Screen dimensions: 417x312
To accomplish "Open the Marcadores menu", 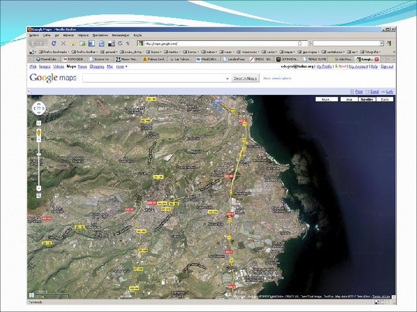I will coord(100,35).
